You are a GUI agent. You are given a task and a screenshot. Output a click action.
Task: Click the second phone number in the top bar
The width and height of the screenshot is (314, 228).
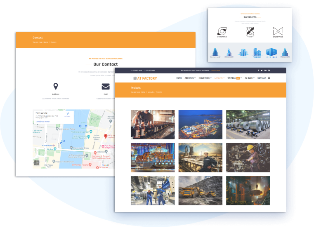(150, 71)
